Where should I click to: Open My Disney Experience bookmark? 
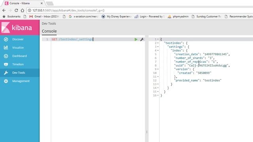tap(117, 17)
